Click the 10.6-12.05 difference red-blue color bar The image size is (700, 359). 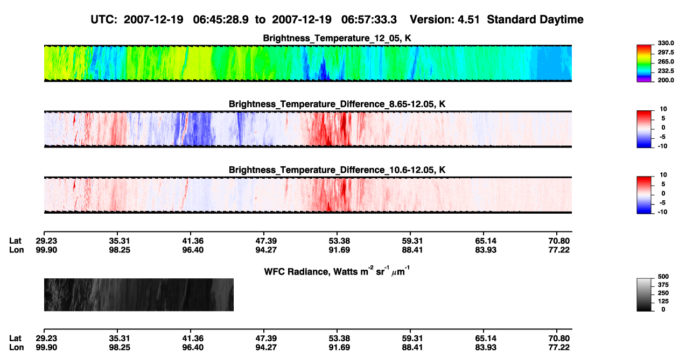coord(645,195)
